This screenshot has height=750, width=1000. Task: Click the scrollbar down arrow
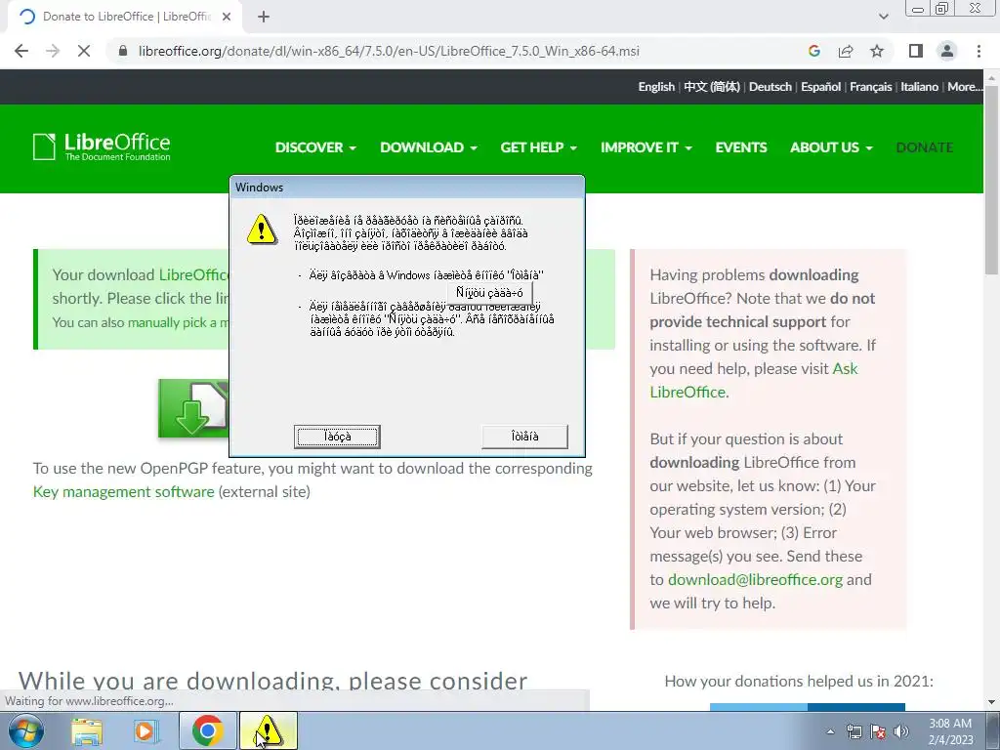(992, 702)
